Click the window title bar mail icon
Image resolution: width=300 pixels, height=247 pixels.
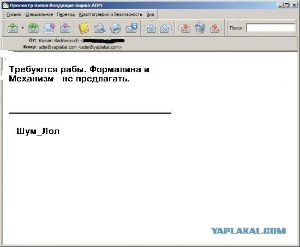(x=5, y=5)
